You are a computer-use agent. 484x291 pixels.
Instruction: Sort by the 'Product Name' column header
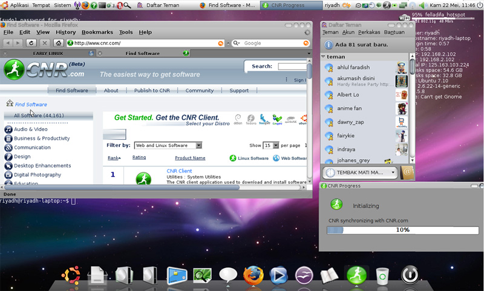(x=190, y=158)
